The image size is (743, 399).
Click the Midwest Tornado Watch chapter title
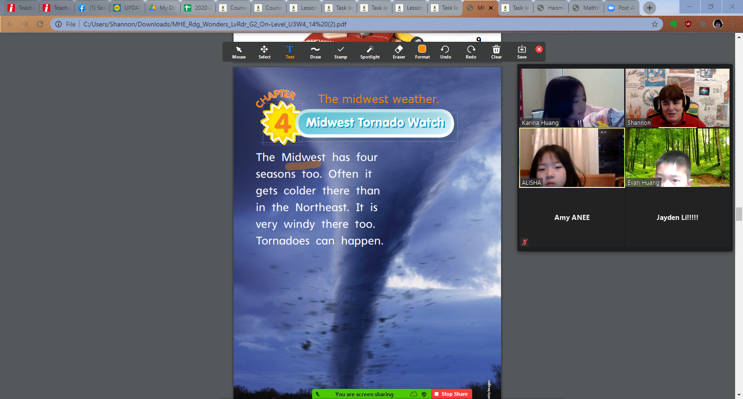(x=375, y=123)
